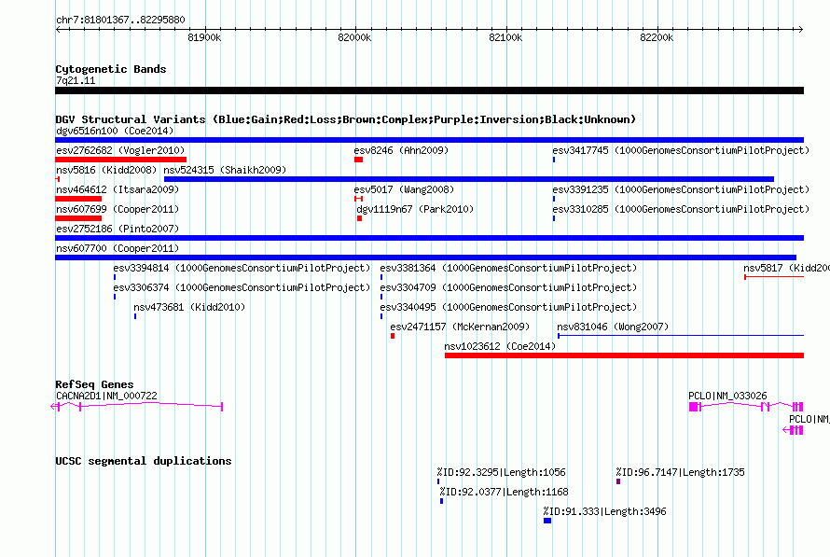The image size is (830, 557).
Task: Select the dgv6516n100 (Coe2014) variant label
Action: tap(115, 131)
